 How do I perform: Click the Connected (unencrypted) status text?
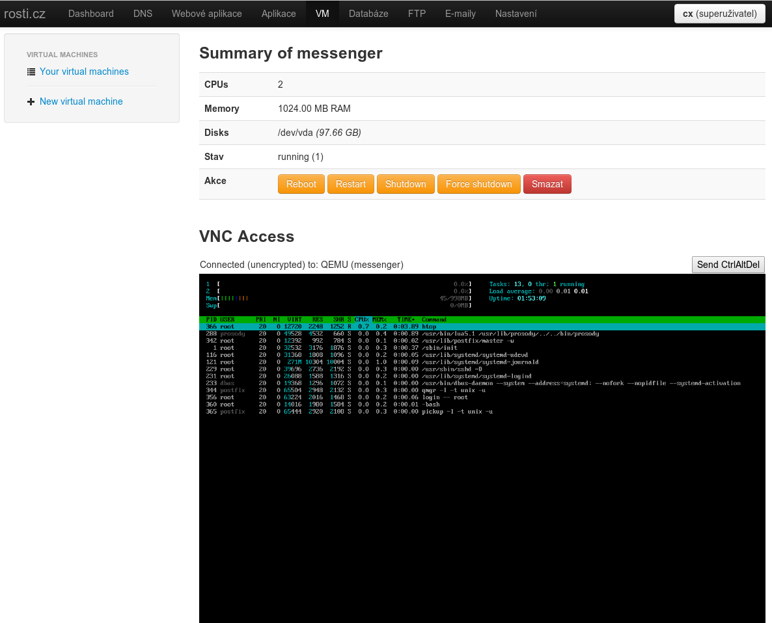click(x=301, y=265)
